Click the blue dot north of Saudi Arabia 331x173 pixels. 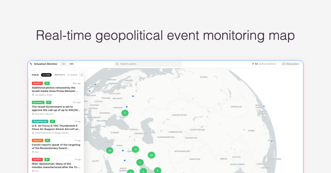coord(125,160)
